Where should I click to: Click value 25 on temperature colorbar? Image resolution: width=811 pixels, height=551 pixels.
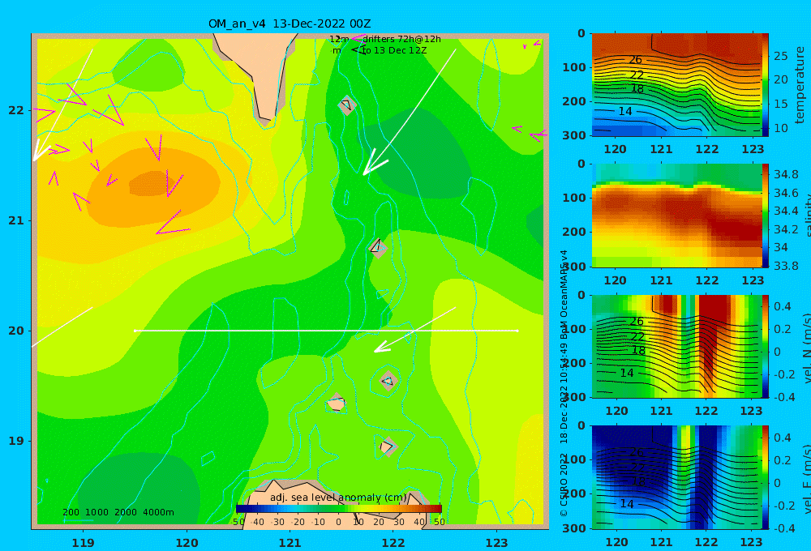tap(781, 56)
